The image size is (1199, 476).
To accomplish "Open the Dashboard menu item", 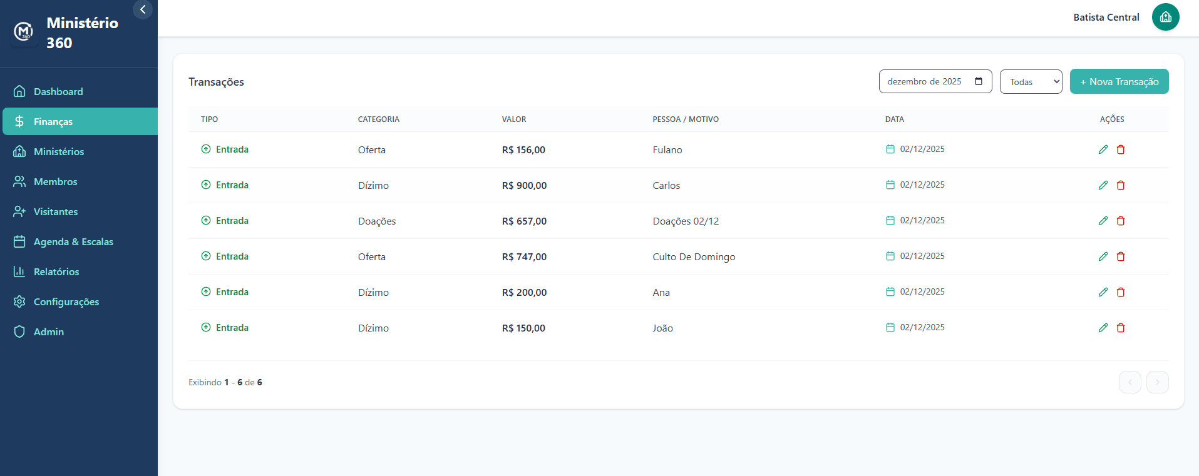I will [58, 91].
